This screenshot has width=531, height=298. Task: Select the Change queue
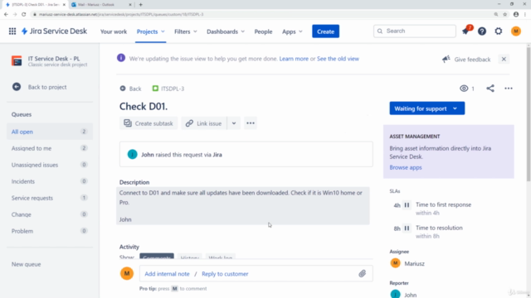(50, 214)
